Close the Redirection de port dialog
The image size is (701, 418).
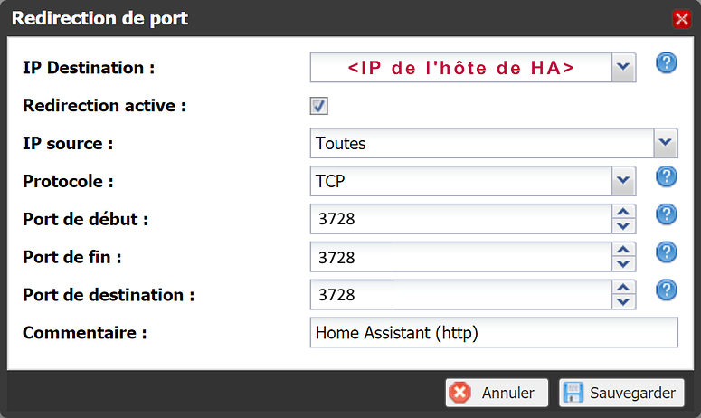point(681,19)
